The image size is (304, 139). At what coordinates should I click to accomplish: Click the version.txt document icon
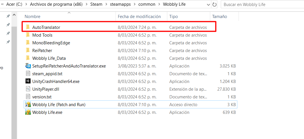click(x=28, y=97)
